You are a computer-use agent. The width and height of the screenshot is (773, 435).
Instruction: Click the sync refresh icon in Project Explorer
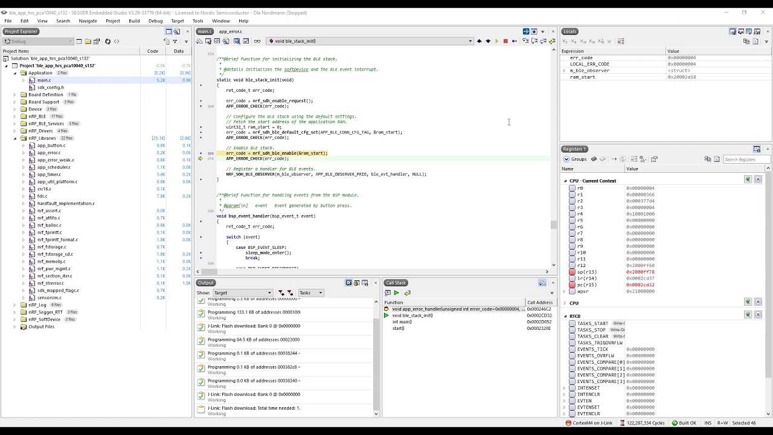(x=107, y=41)
